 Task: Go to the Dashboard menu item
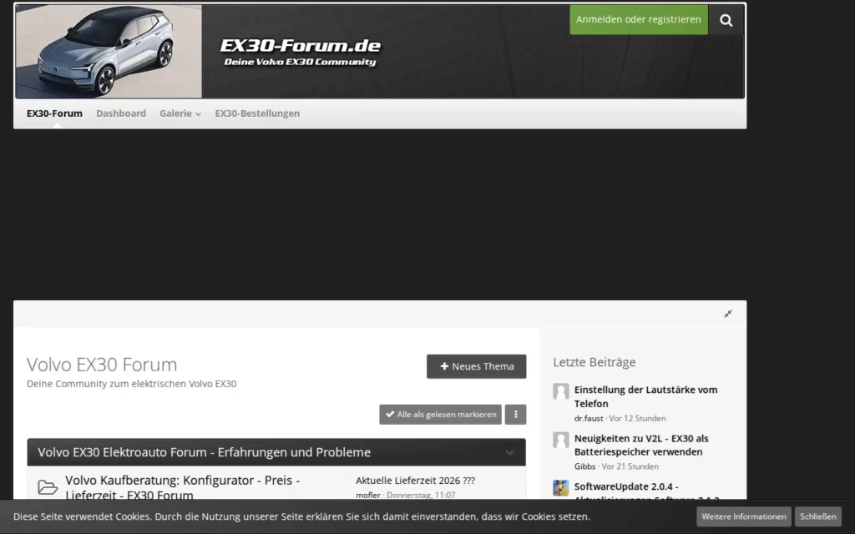pyautogui.click(x=121, y=113)
